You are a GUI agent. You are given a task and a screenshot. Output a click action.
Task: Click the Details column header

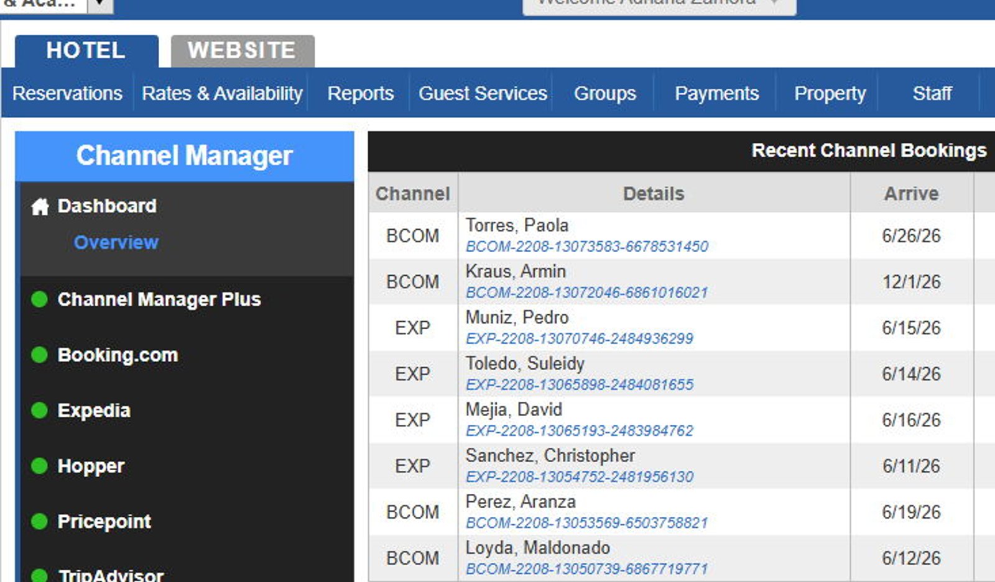[654, 193]
